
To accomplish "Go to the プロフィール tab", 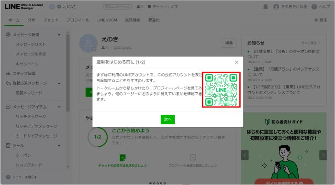I will click(x=78, y=20).
